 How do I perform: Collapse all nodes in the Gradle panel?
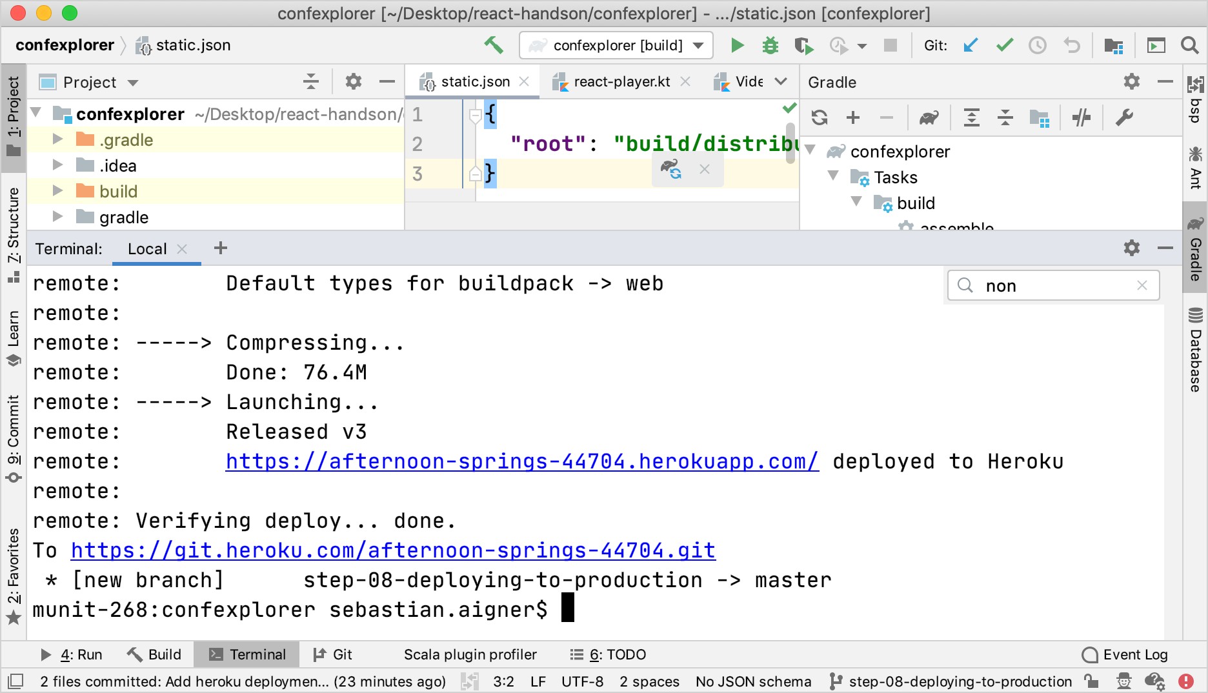coord(1005,117)
